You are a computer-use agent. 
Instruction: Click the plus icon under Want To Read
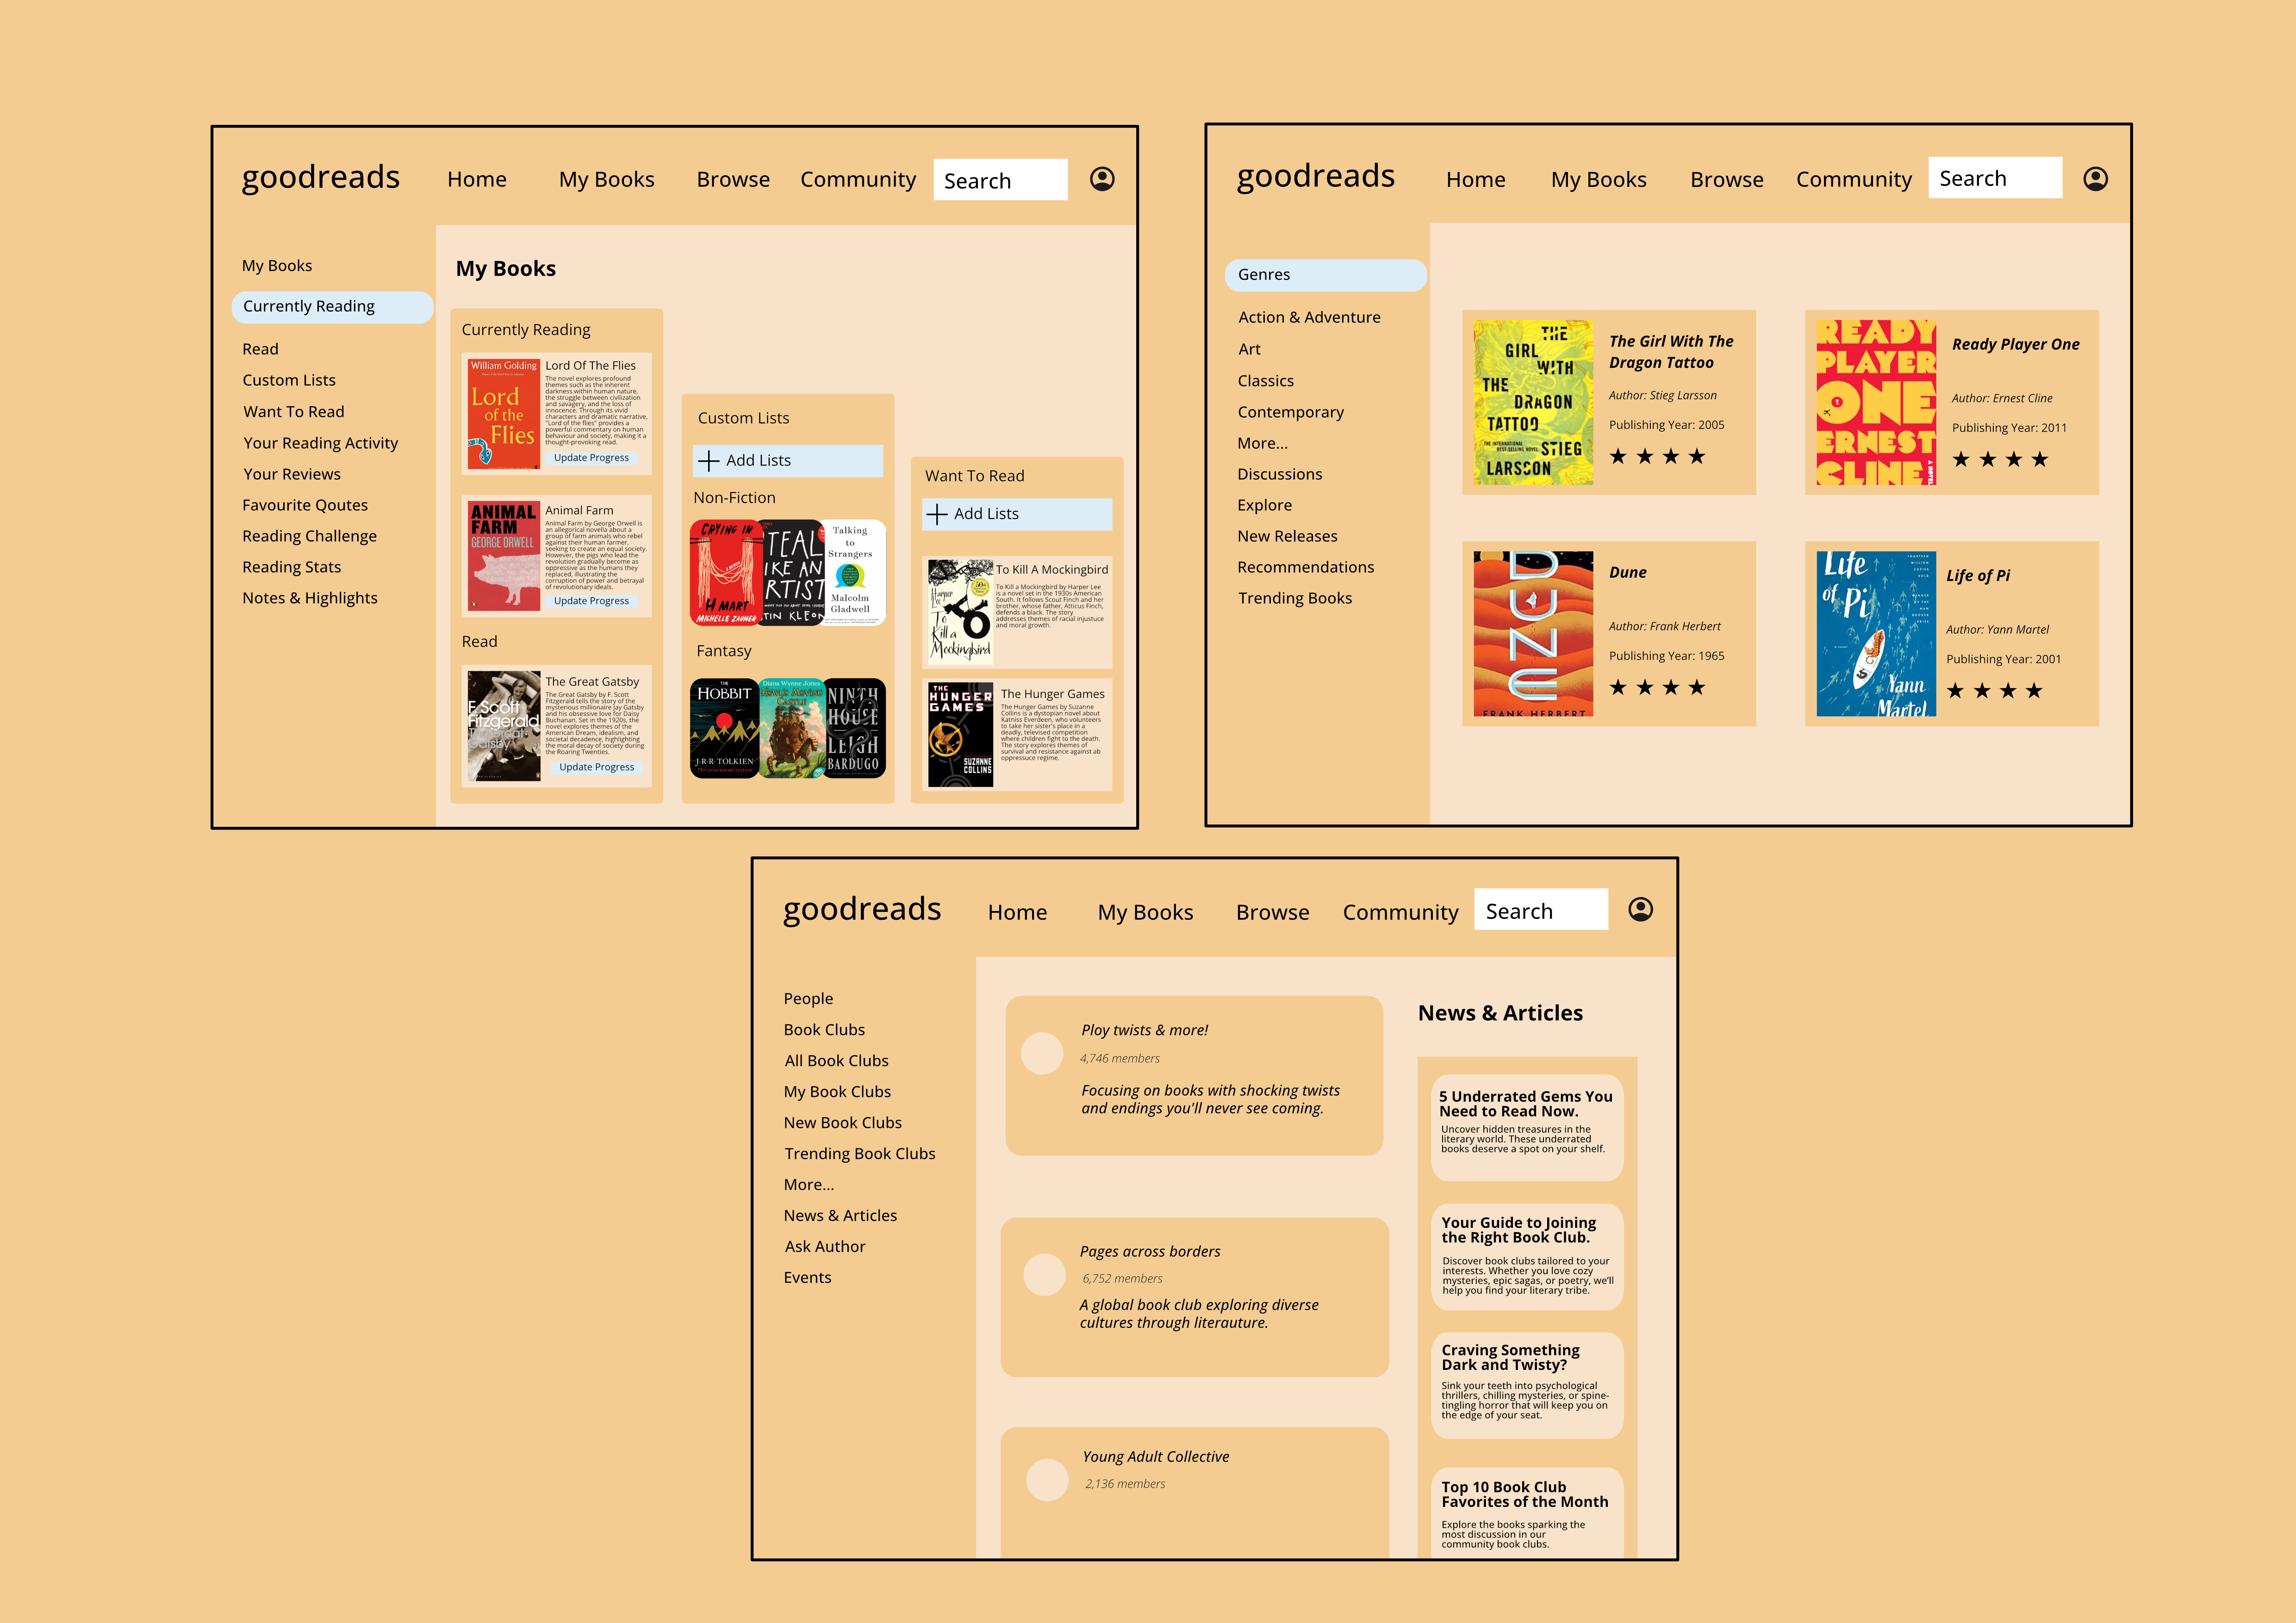[x=937, y=514]
